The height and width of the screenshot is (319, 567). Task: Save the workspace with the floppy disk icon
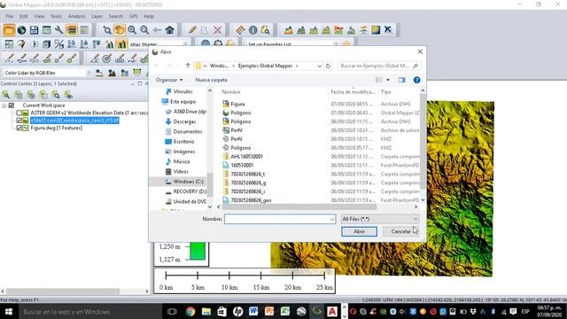[34, 29]
